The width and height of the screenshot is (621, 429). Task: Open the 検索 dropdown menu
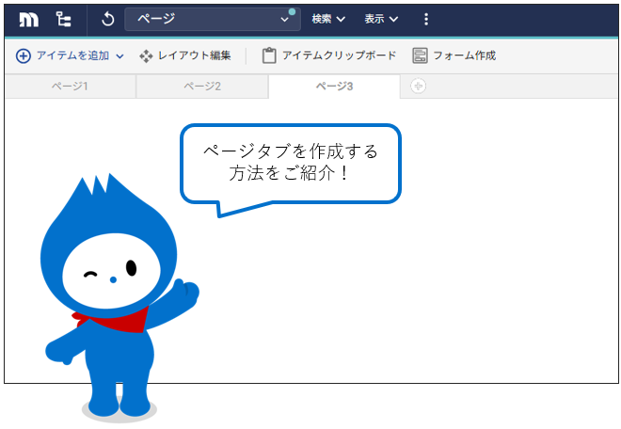(x=328, y=19)
